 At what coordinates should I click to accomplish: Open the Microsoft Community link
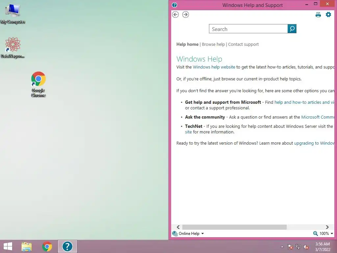click(x=318, y=117)
